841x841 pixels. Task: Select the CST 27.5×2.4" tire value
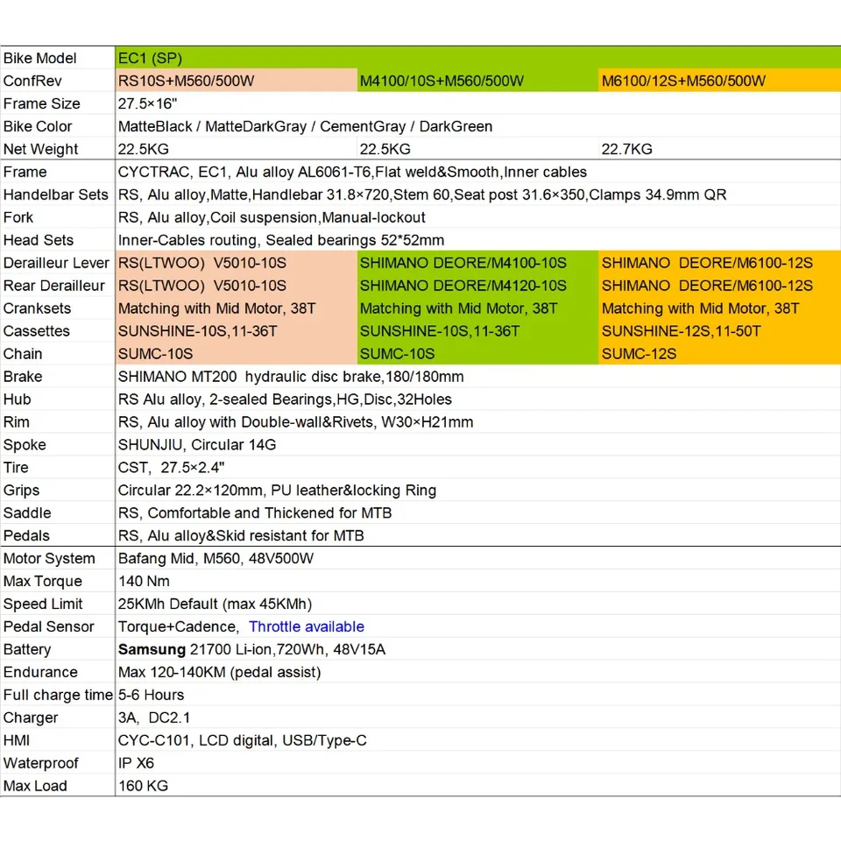click(x=171, y=468)
